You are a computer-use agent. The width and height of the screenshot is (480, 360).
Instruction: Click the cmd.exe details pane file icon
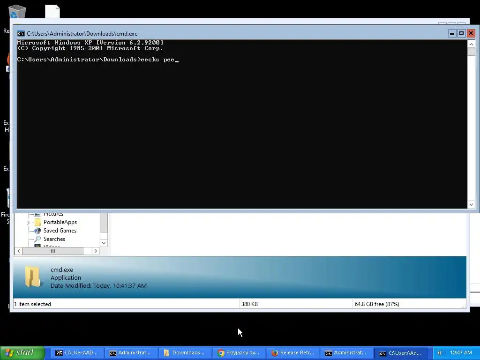(x=32, y=277)
